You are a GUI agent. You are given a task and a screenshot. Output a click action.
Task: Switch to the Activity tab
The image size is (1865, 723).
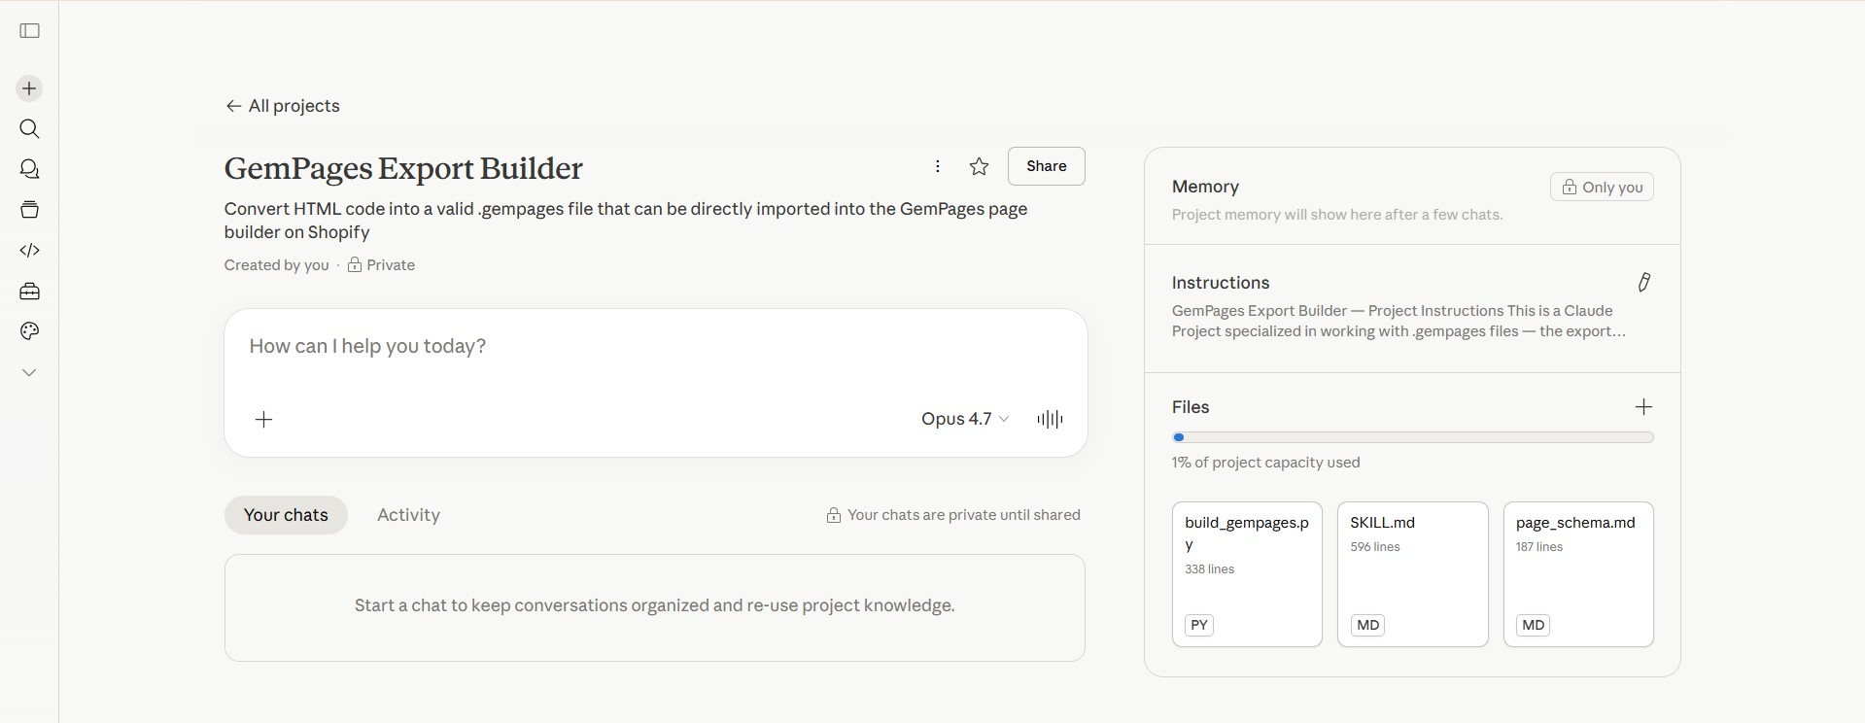408,515
